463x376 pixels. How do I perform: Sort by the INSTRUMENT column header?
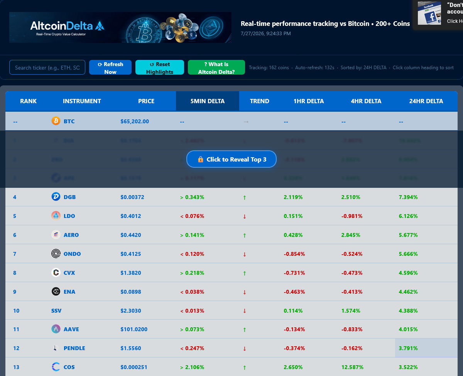click(82, 101)
